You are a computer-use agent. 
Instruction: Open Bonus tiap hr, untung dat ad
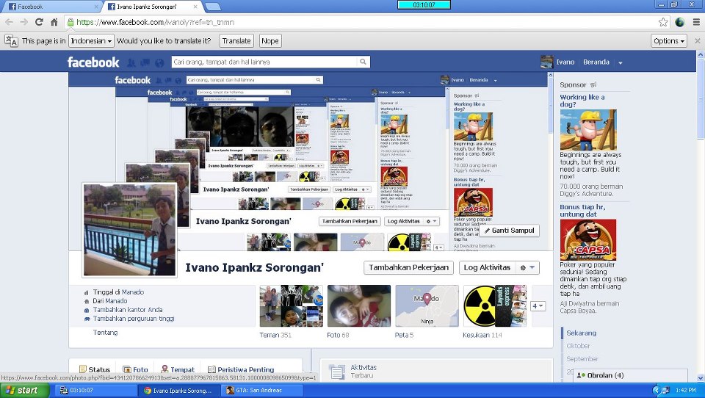(x=582, y=211)
